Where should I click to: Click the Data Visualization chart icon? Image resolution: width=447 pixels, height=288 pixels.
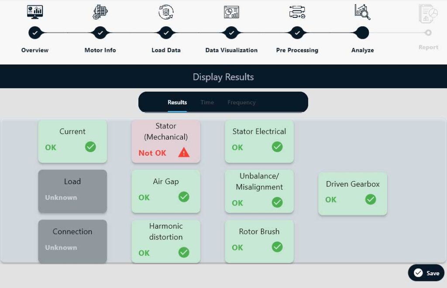point(231,12)
